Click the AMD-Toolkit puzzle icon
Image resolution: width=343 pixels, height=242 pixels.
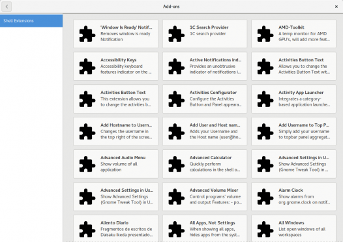265,34
